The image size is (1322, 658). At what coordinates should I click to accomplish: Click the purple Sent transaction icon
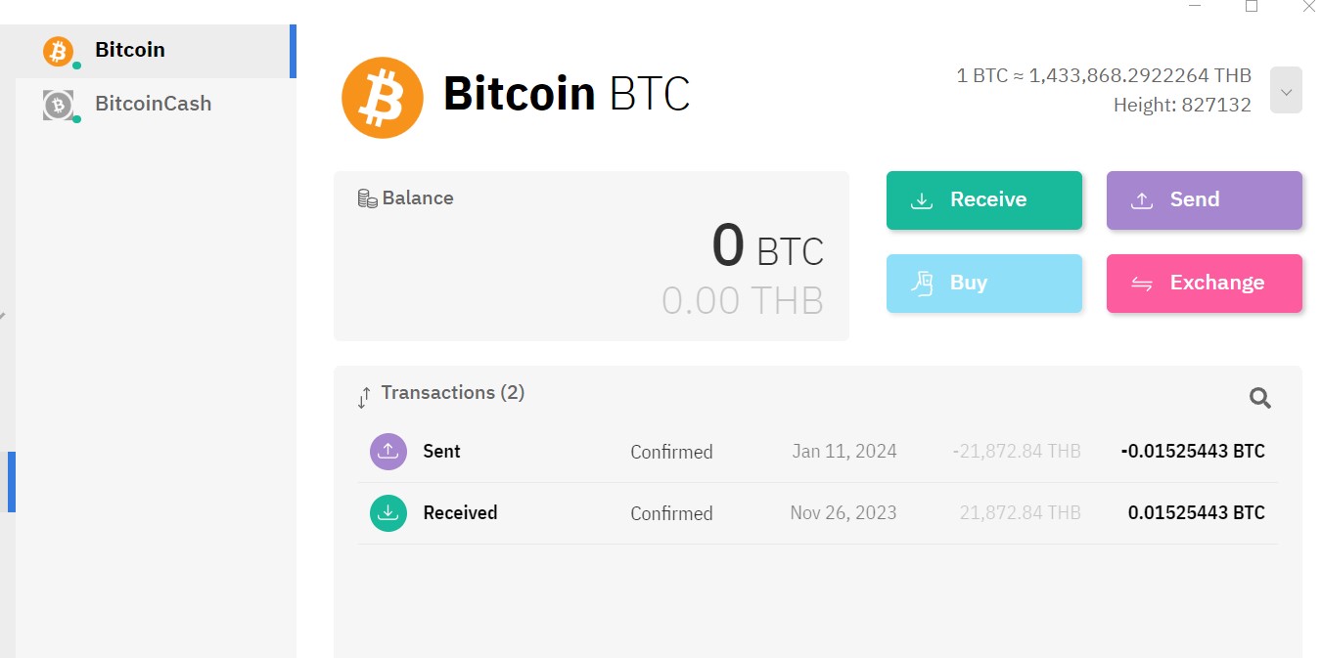388,452
